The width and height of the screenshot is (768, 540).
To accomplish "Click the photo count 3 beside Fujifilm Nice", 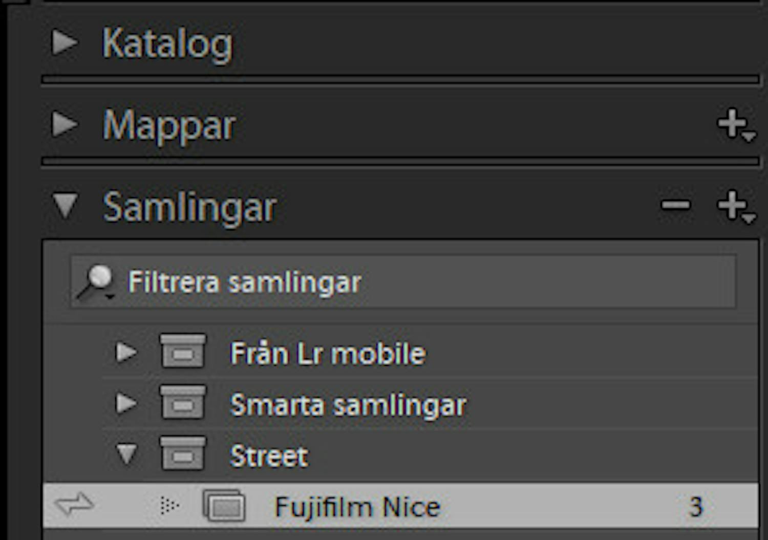I will pos(694,506).
